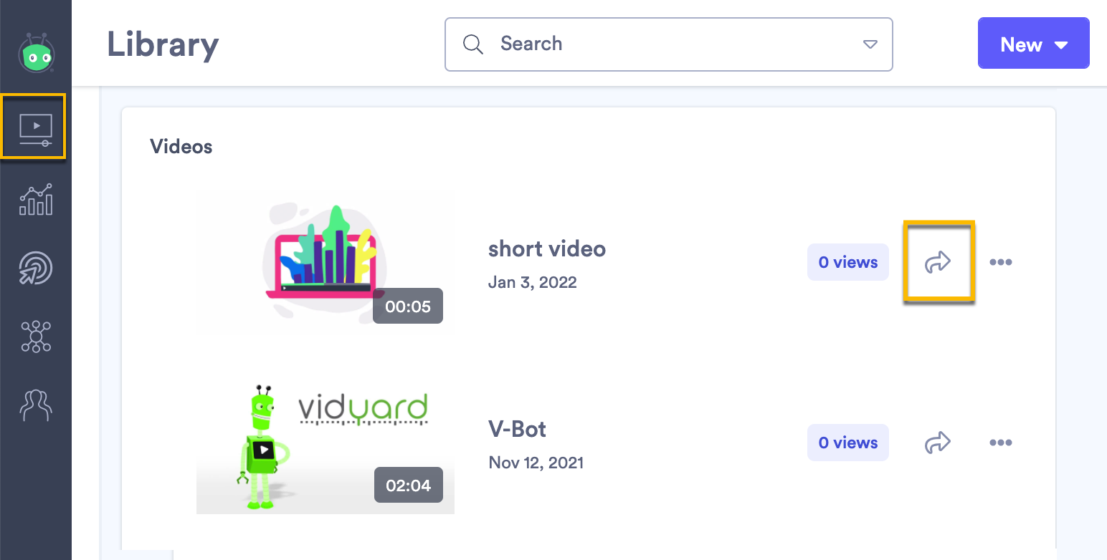Viewport: 1107px width, 560px height.
Task: Open the more options menu for V-Bot
Action: (1001, 443)
